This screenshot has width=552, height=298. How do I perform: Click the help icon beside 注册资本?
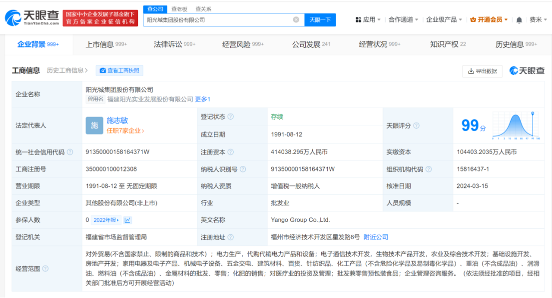click(x=231, y=152)
